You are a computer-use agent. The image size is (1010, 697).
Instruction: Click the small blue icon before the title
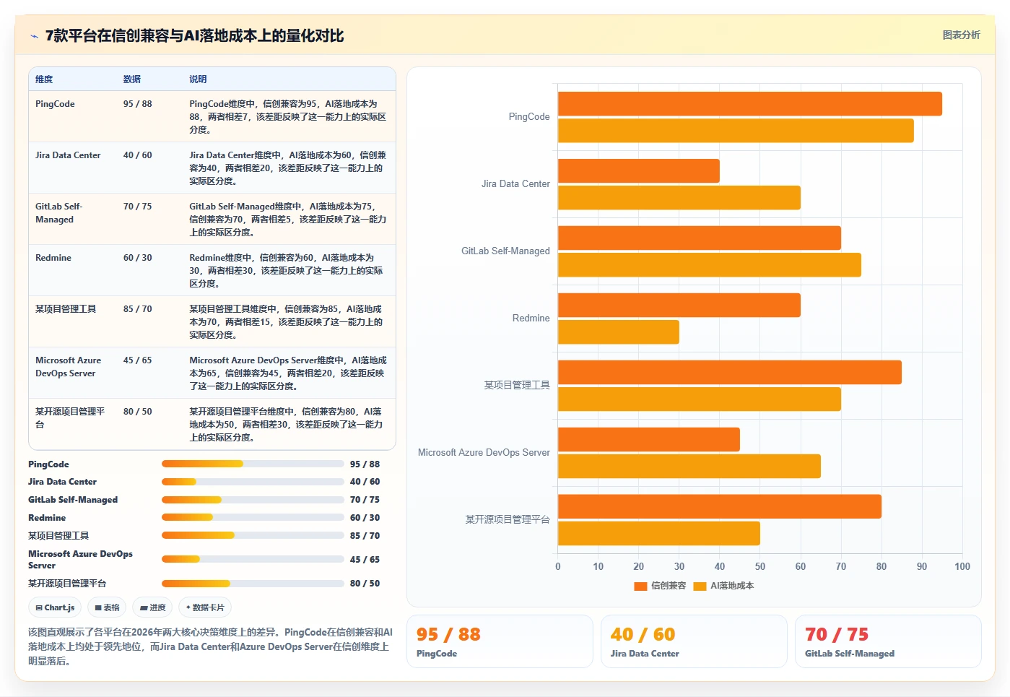point(34,36)
